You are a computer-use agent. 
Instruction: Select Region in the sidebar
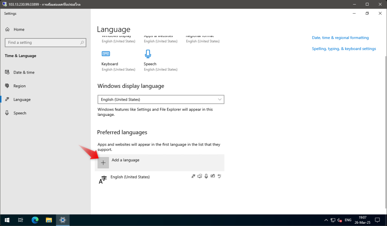click(x=20, y=86)
